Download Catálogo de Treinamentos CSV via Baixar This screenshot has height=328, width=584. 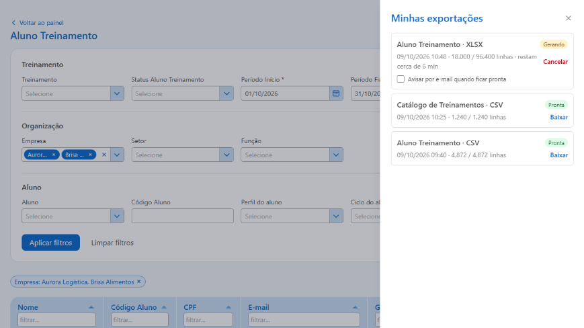tap(558, 117)
